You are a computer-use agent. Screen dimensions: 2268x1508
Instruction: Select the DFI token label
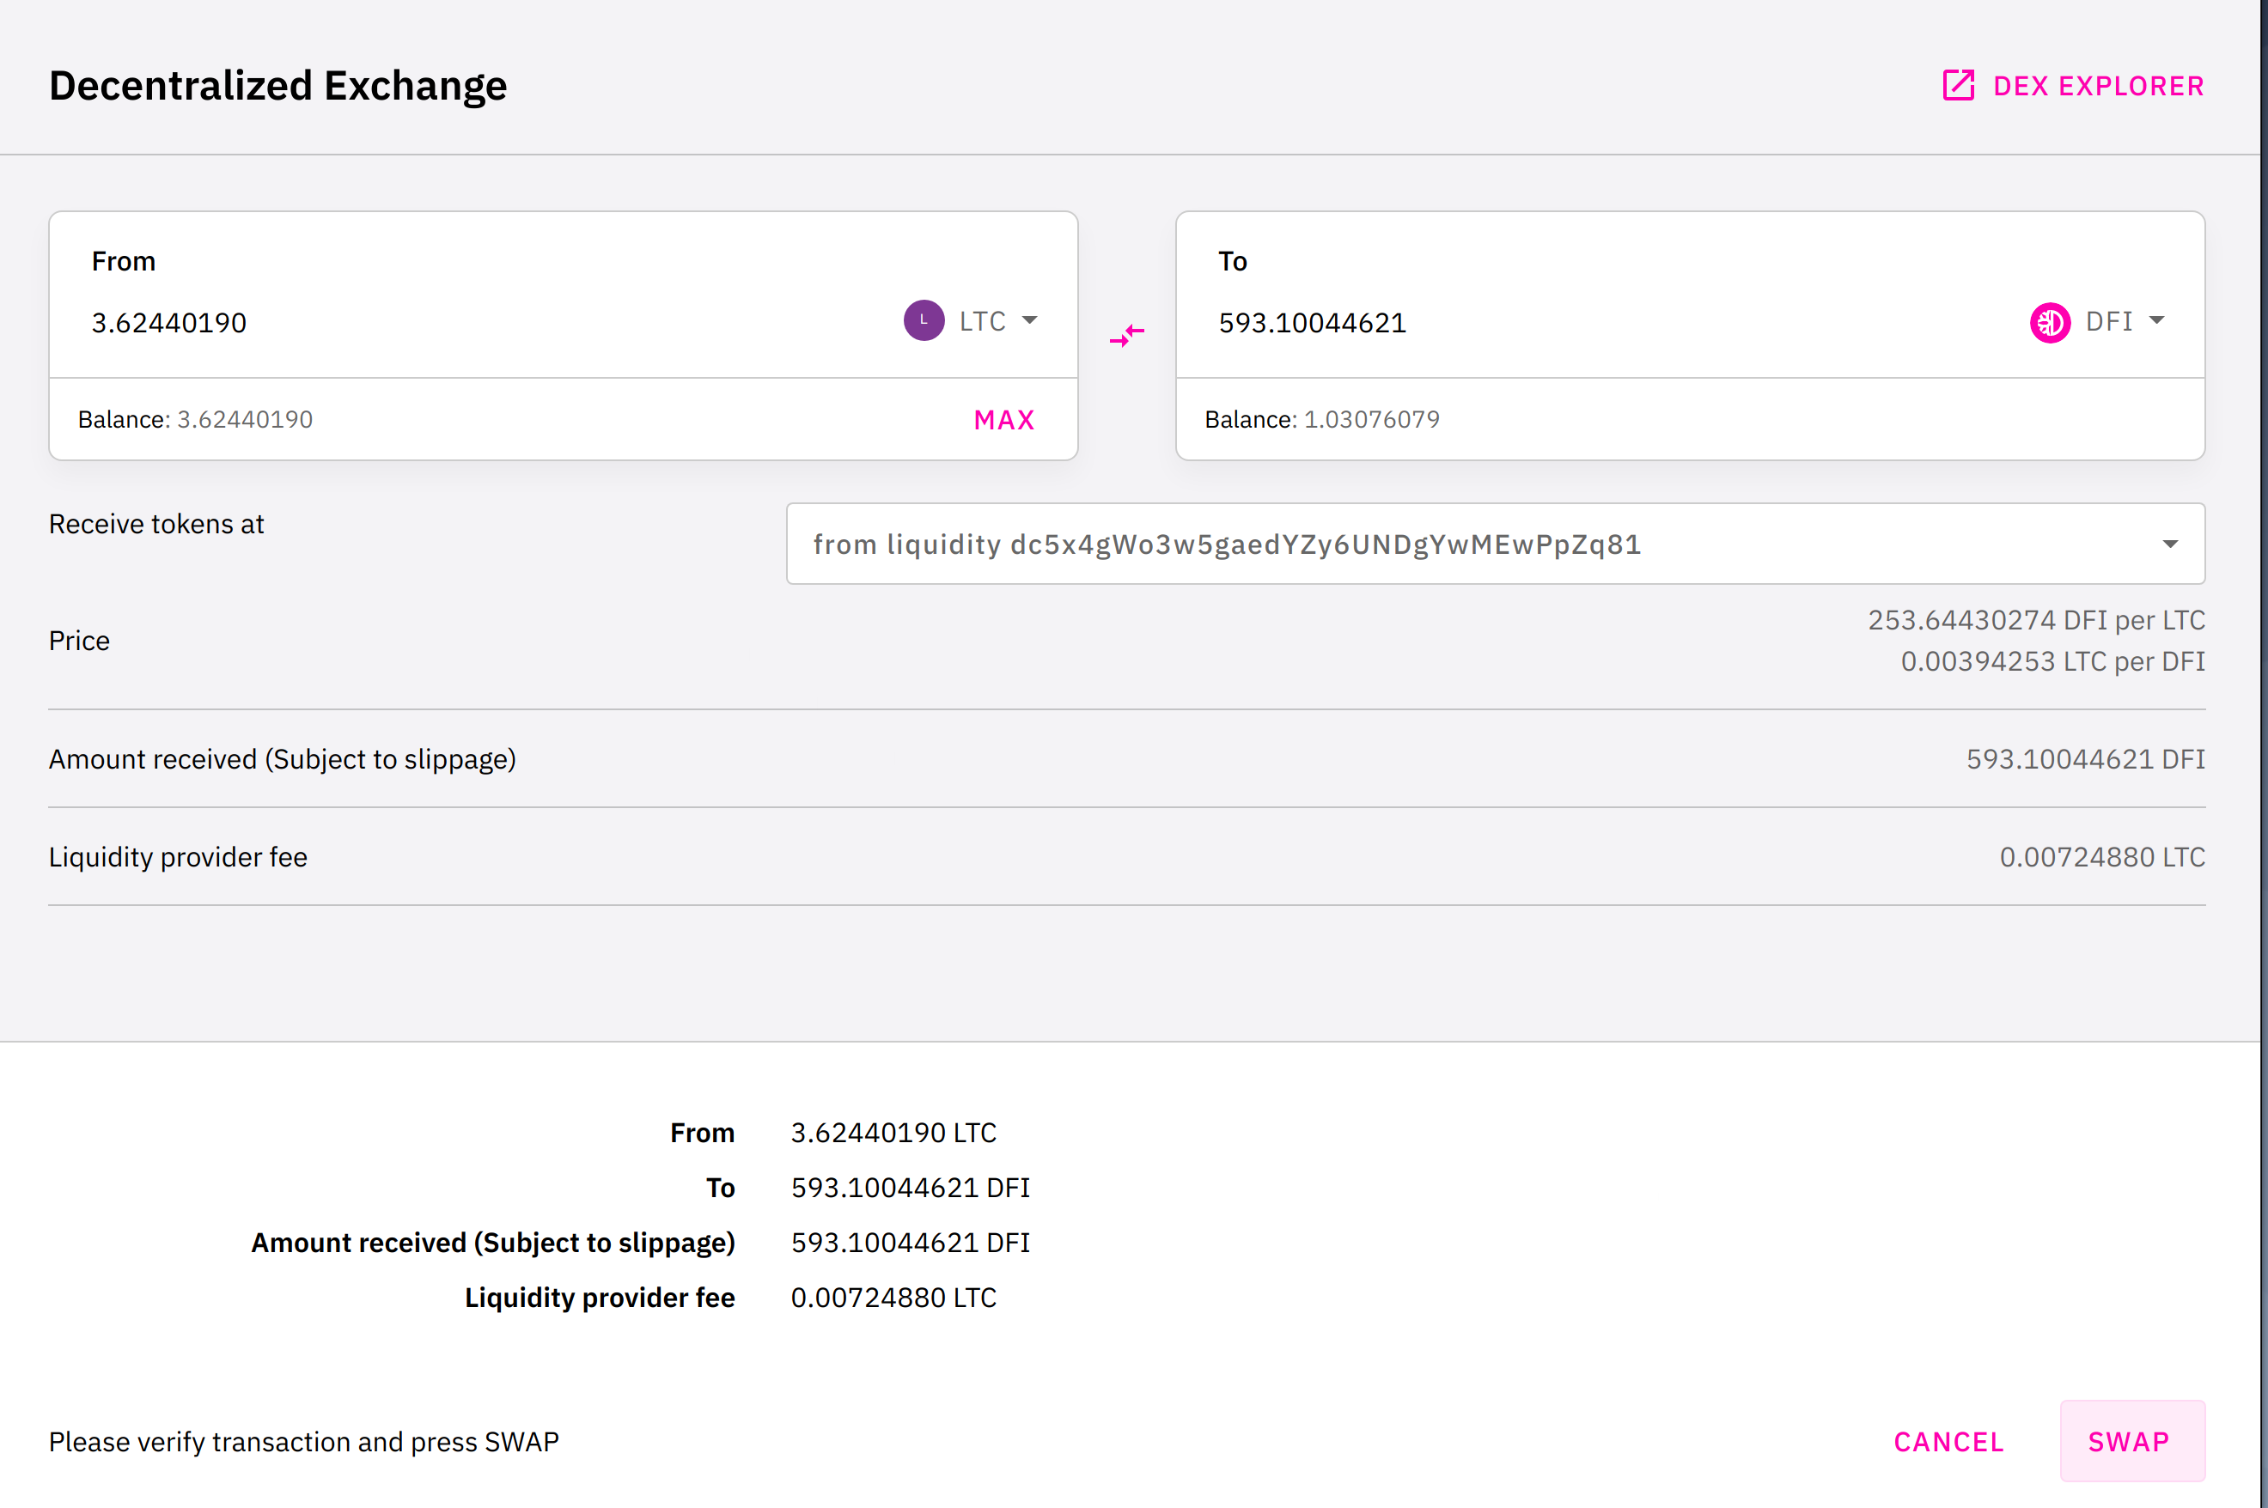pos(2109,321)
